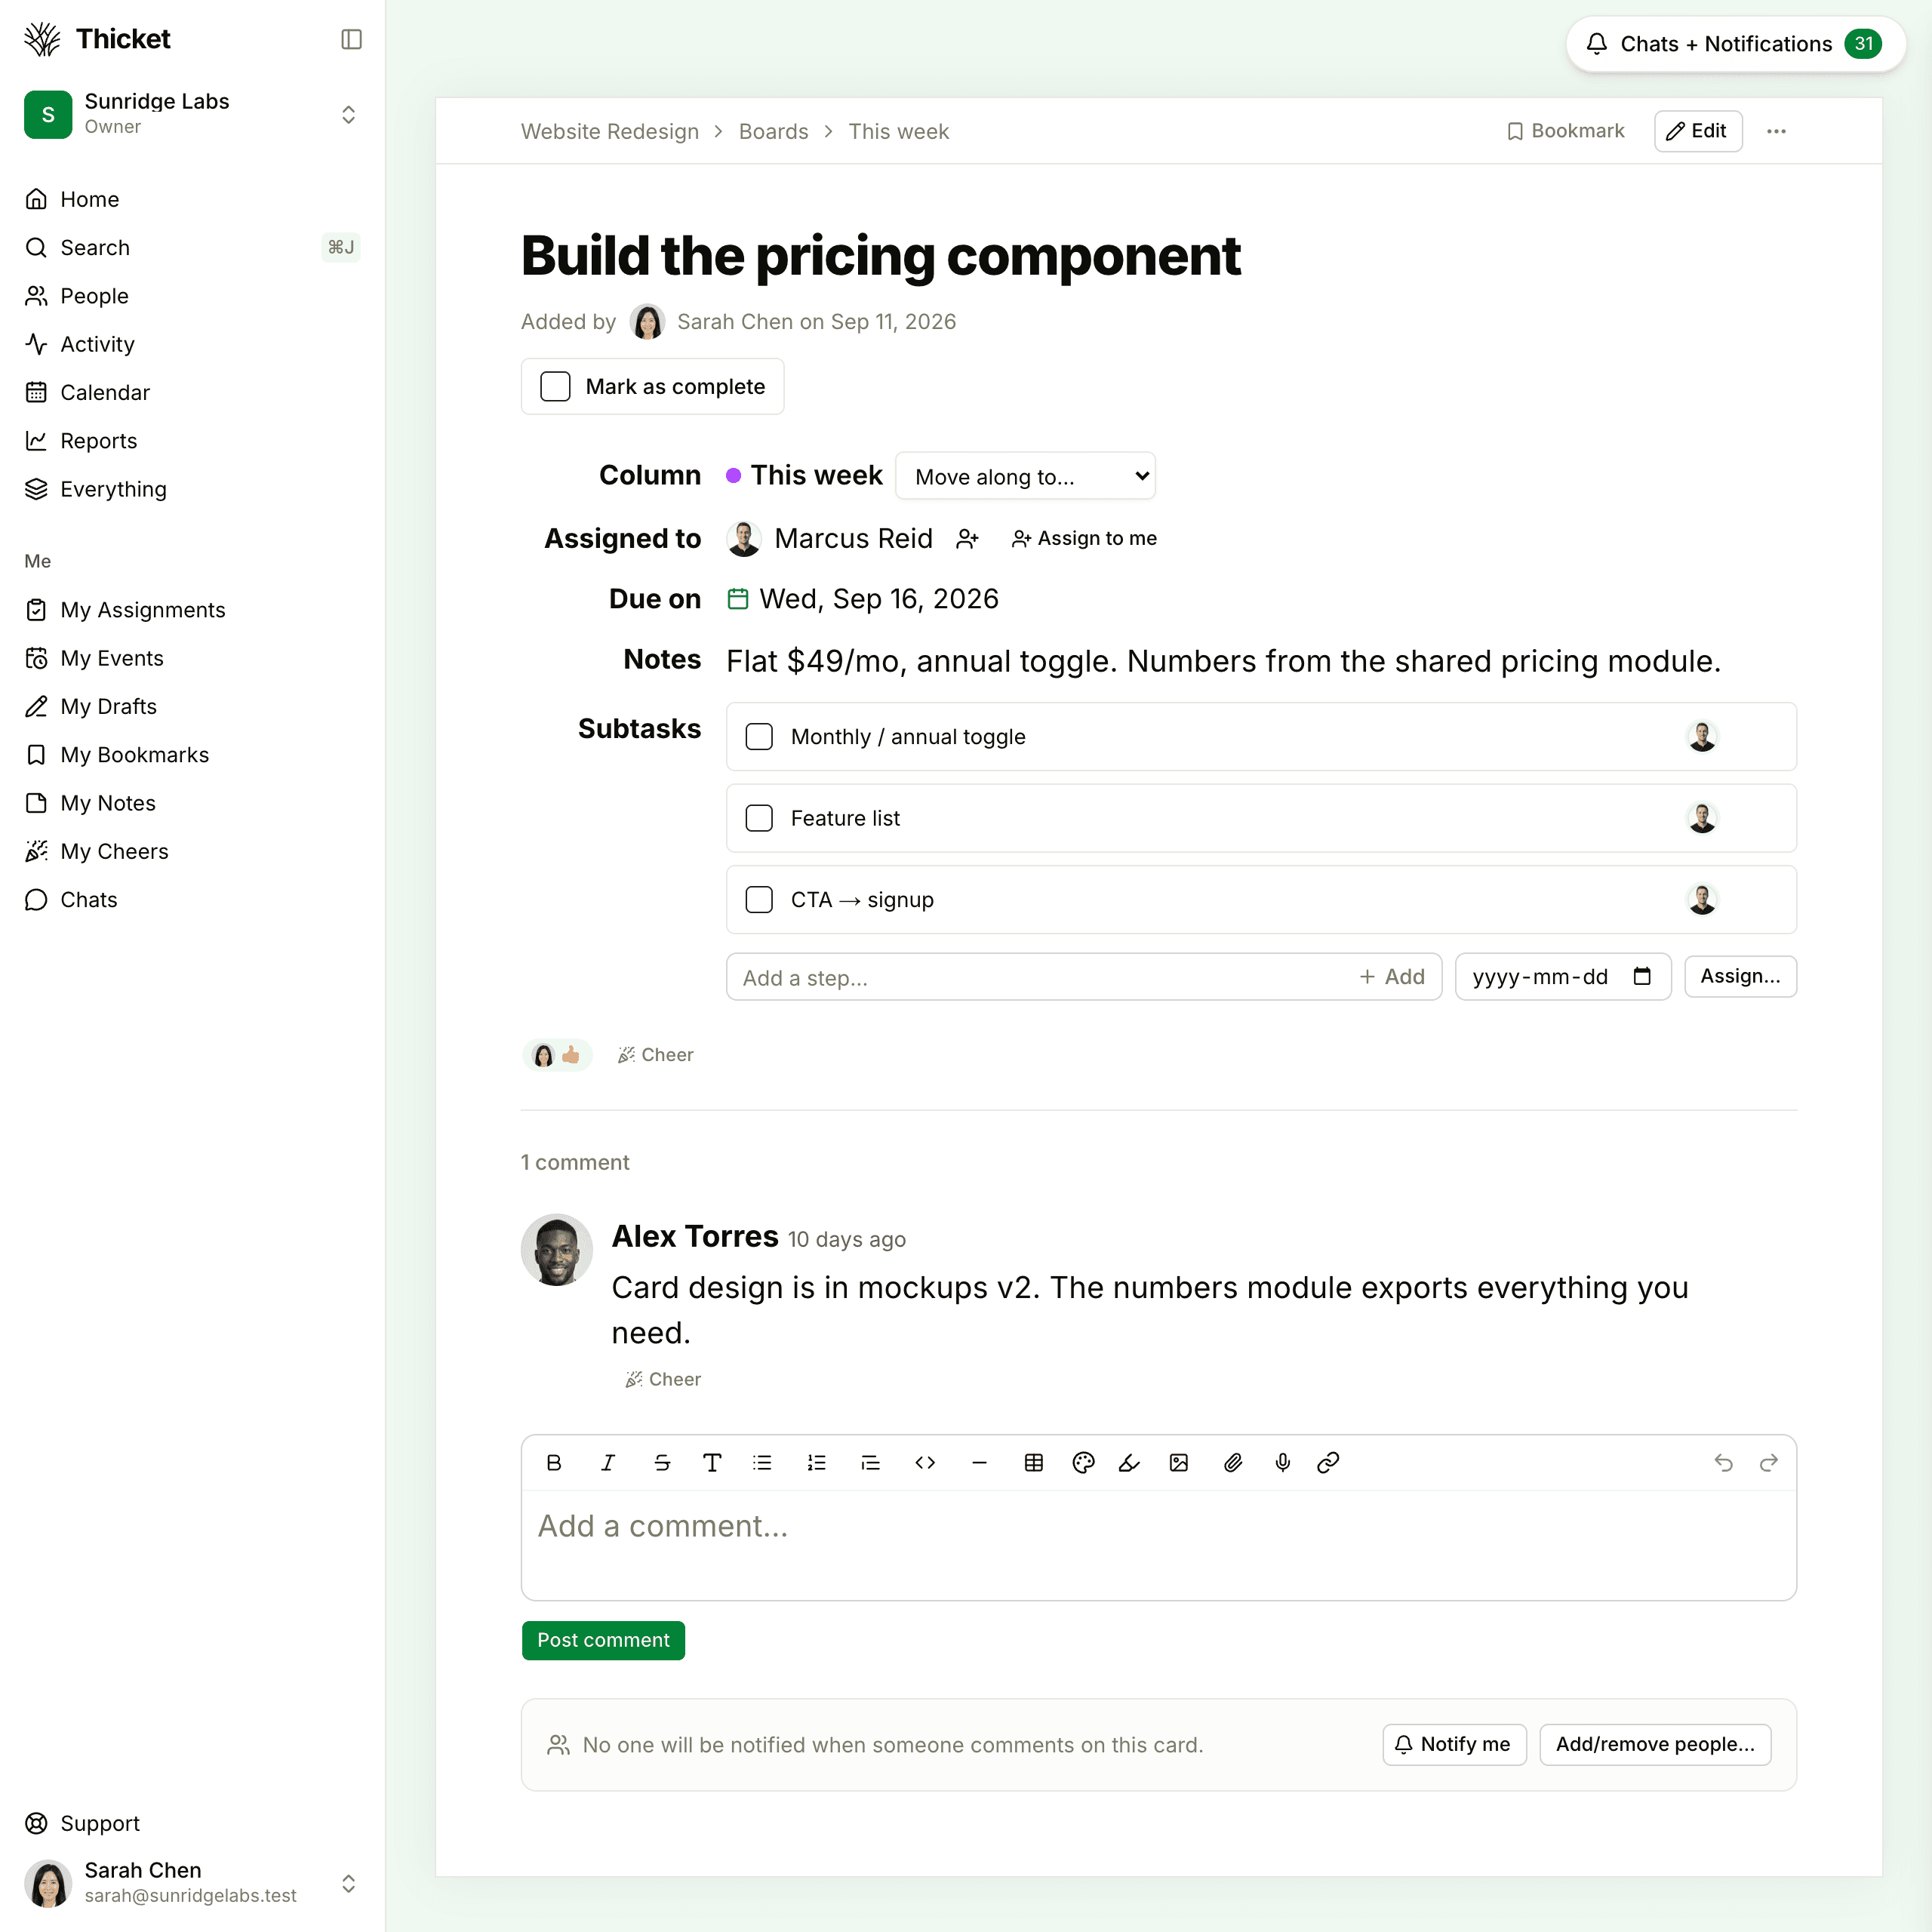The height and width of the screenshot is (1932, 1932).
Task: Open text color palette in editor toolbar
Action: click(x=1083, y=1463)
